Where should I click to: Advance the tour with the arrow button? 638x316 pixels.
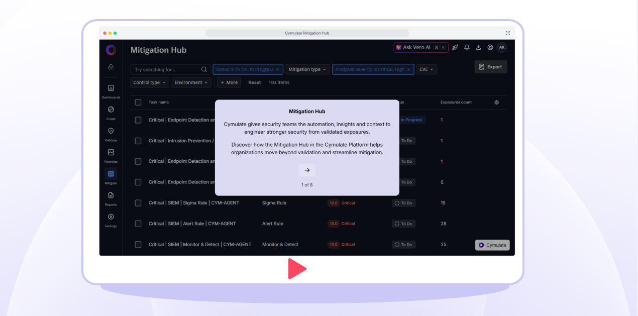[x=307, y=170]
